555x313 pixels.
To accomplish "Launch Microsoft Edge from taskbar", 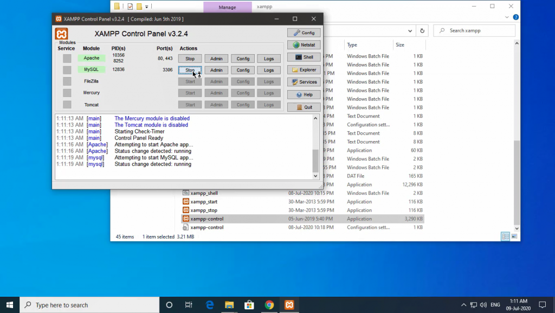I will (x=210, y=305).
